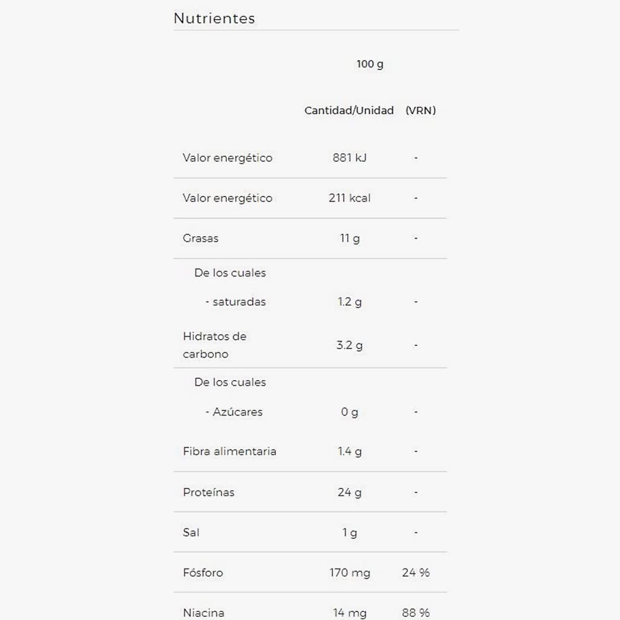Click the Sal row label

click(191, 532)
